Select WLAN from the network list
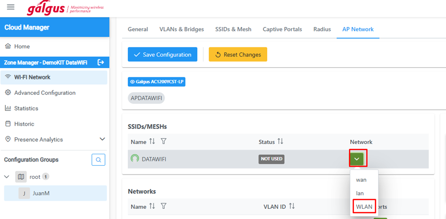446x219 pixels. coord(364,206)
